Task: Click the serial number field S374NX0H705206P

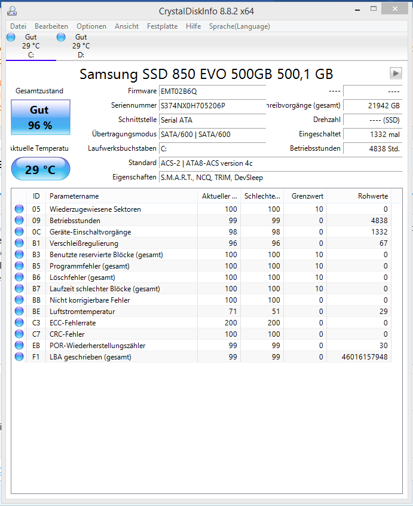Action: pyautogui.click(x=212, y=105)
